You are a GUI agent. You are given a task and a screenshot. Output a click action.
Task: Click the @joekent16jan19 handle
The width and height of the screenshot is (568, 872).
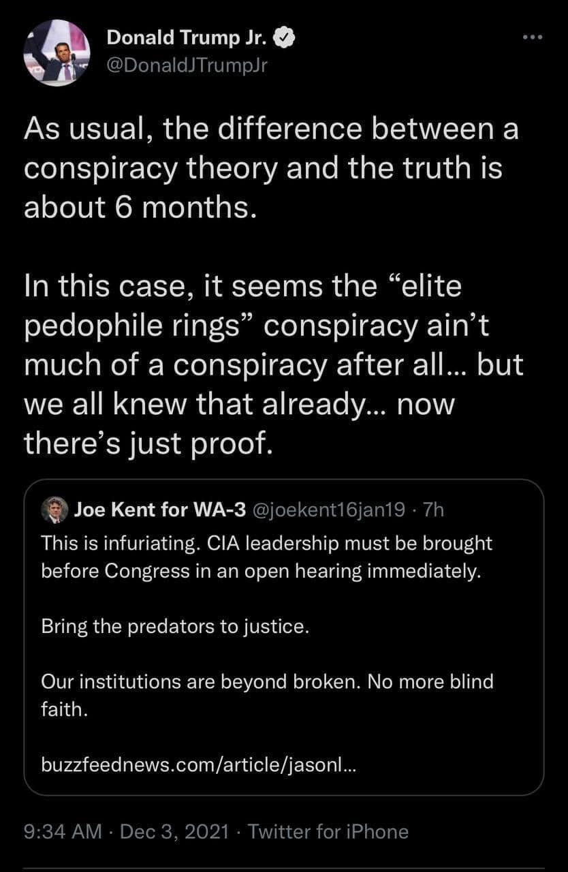330,510
